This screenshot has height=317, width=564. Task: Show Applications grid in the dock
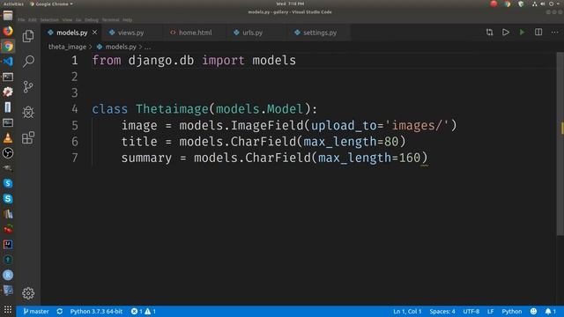(x=8, y=309)
